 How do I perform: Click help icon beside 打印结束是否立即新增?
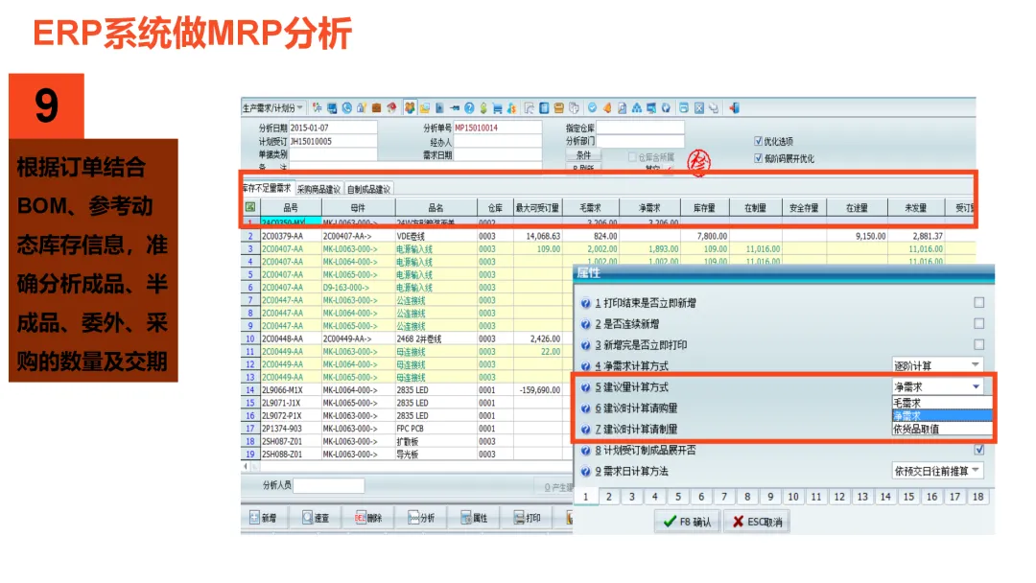pos(585,304)
